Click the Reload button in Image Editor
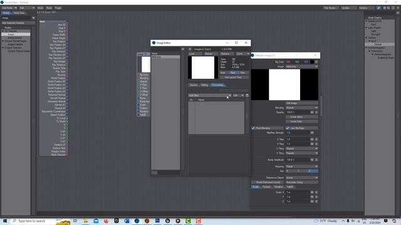Image resolution: width=401 pixels, height=225 pixels. click(211, 54)
